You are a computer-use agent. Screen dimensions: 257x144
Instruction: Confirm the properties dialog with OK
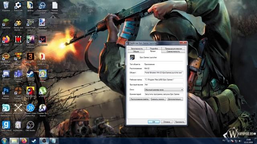click(153, 122)
